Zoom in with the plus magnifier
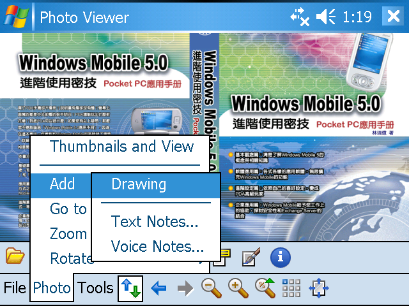Viewport: 409px width, 306px height. (238, 288)
